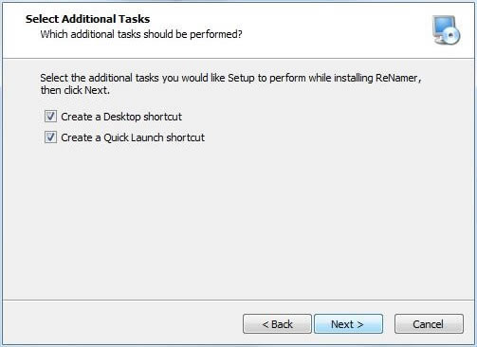Click the CD disc on the installer icon
Screen dimensions: 477x347
(x=452, y=35)
